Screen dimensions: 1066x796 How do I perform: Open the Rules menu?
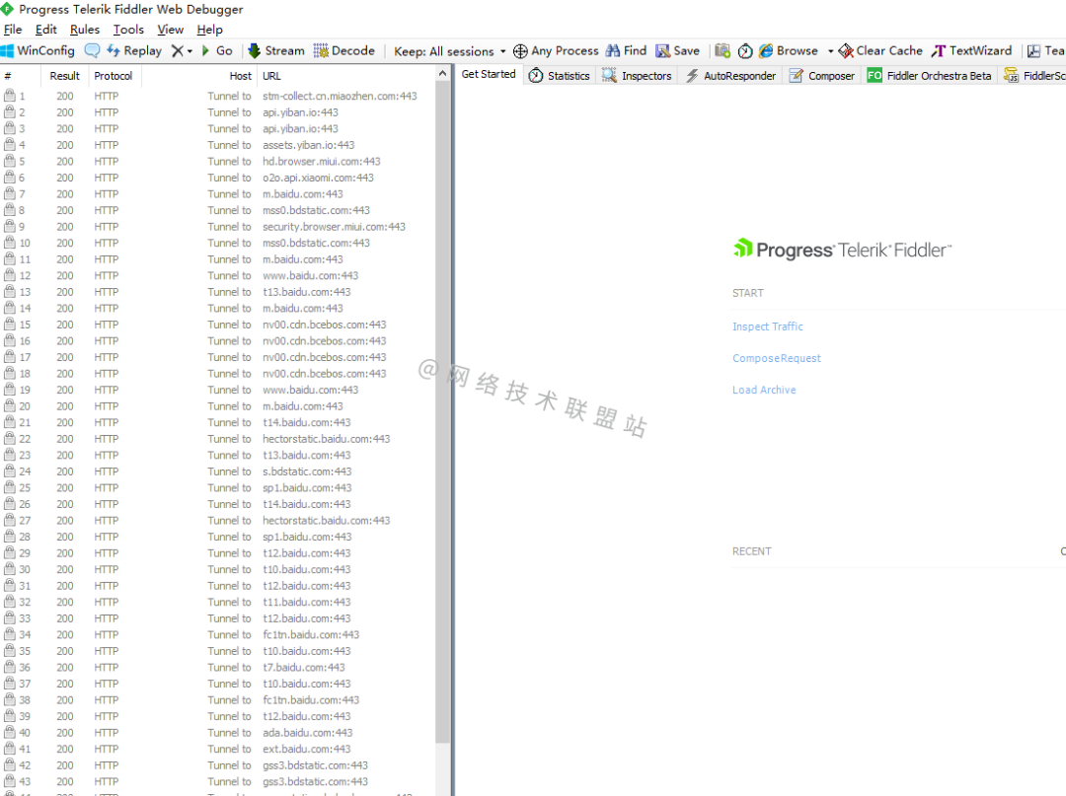pyautogui.click(x=85, y=30)
